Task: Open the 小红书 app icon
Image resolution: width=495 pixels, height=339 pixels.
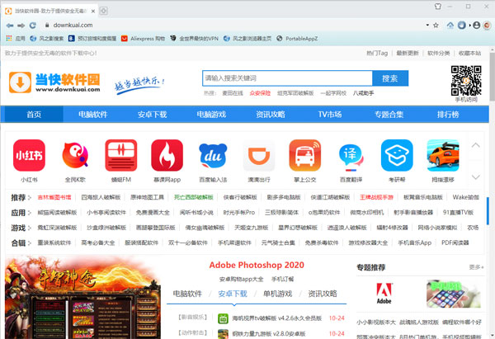Action: click(29, 155)
